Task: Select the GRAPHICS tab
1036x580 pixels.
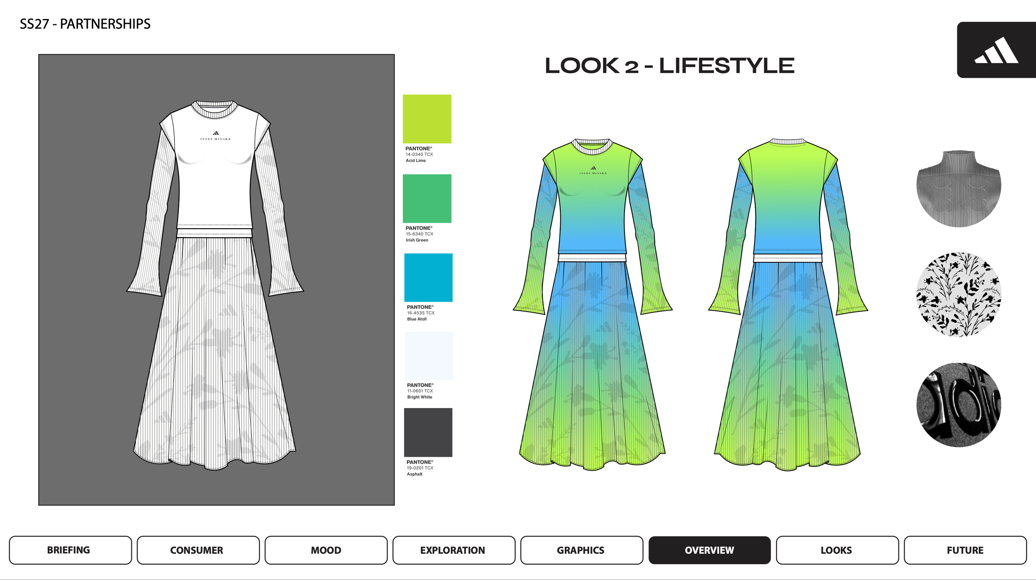Action: click(x=581, y=550)
